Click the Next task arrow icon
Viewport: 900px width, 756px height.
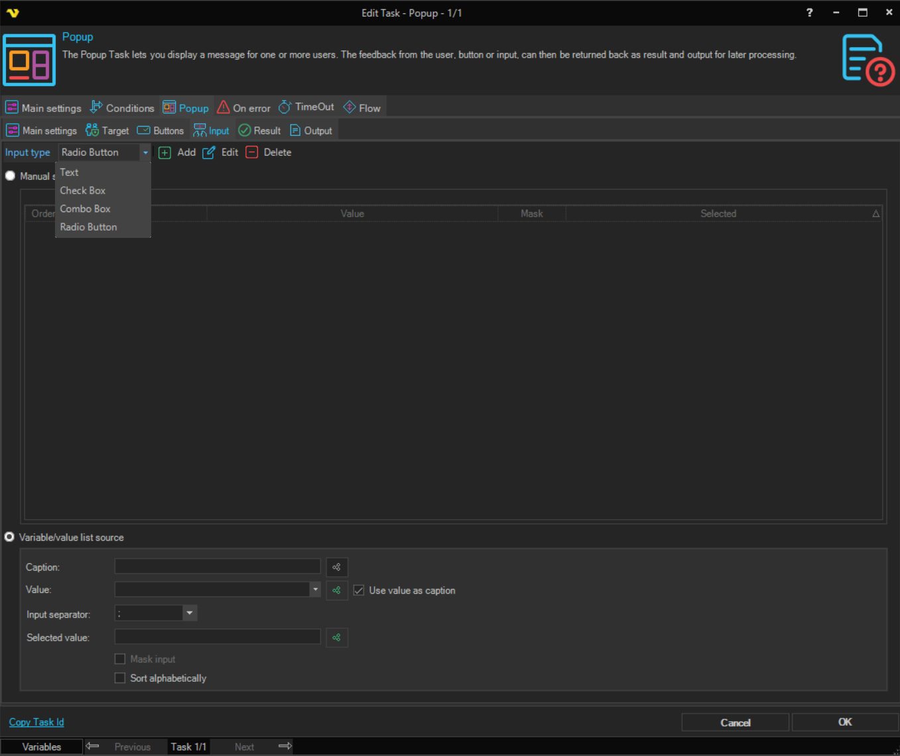coord(285,746)
